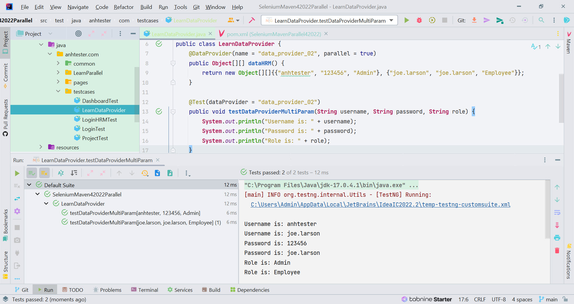Click 4 spaces indent setting
This screenshot has width=574, height=304.
pyautogui.click(x=522, y=299)
